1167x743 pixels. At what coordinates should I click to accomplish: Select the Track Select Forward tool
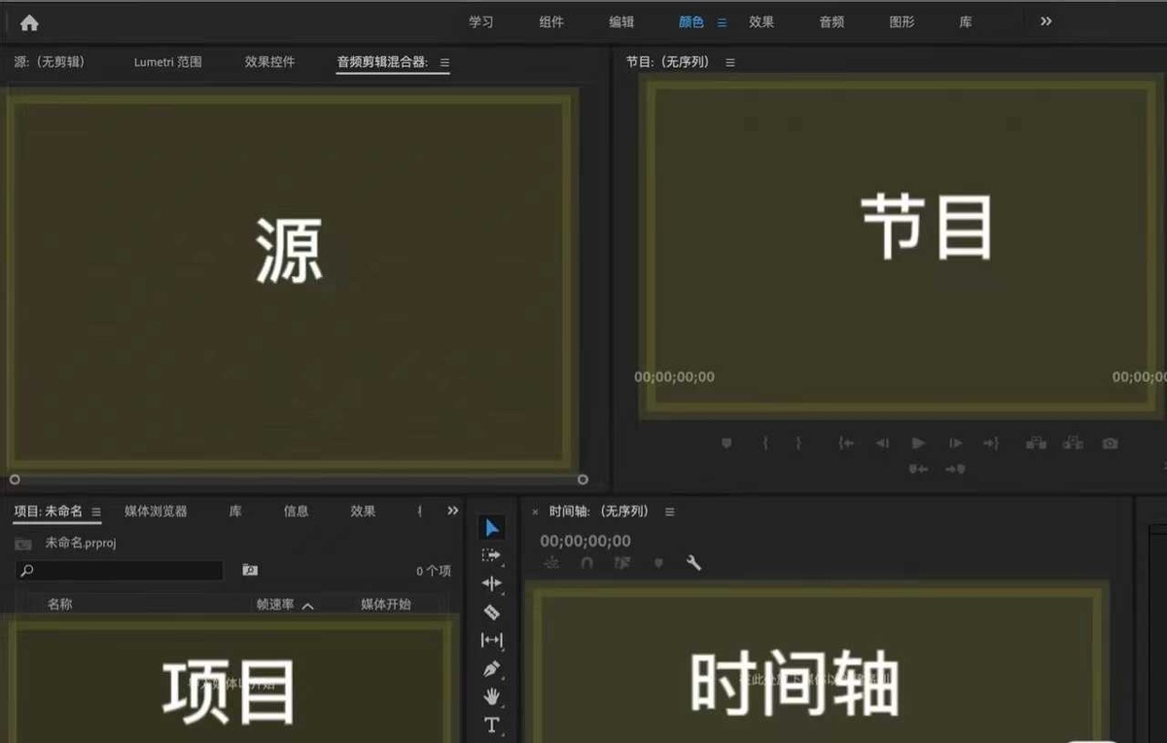491,555
